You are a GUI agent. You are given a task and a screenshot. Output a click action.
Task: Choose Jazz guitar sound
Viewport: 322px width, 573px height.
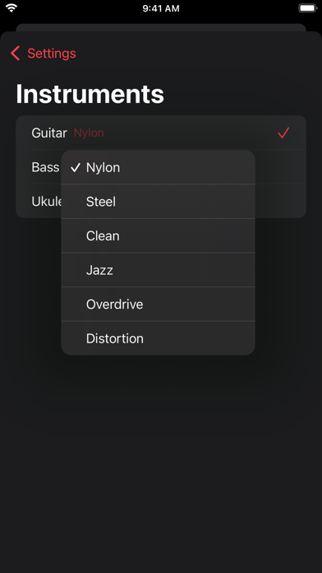click(158, 270)
